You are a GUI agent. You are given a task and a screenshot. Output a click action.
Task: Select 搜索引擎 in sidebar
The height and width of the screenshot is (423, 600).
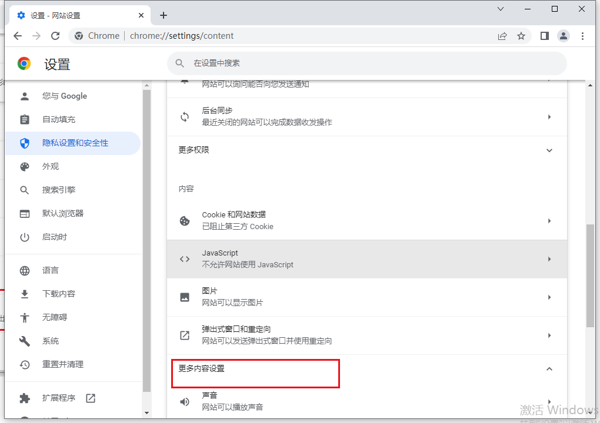pyautogui.click(x=73, y=190)
